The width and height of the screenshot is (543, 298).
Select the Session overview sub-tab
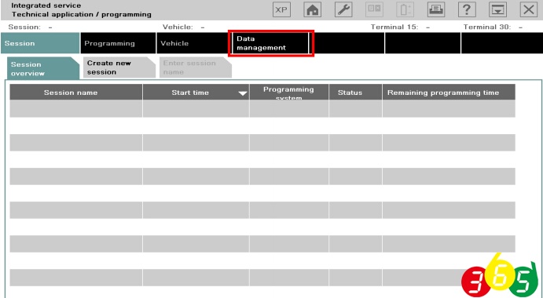(43, 68)
